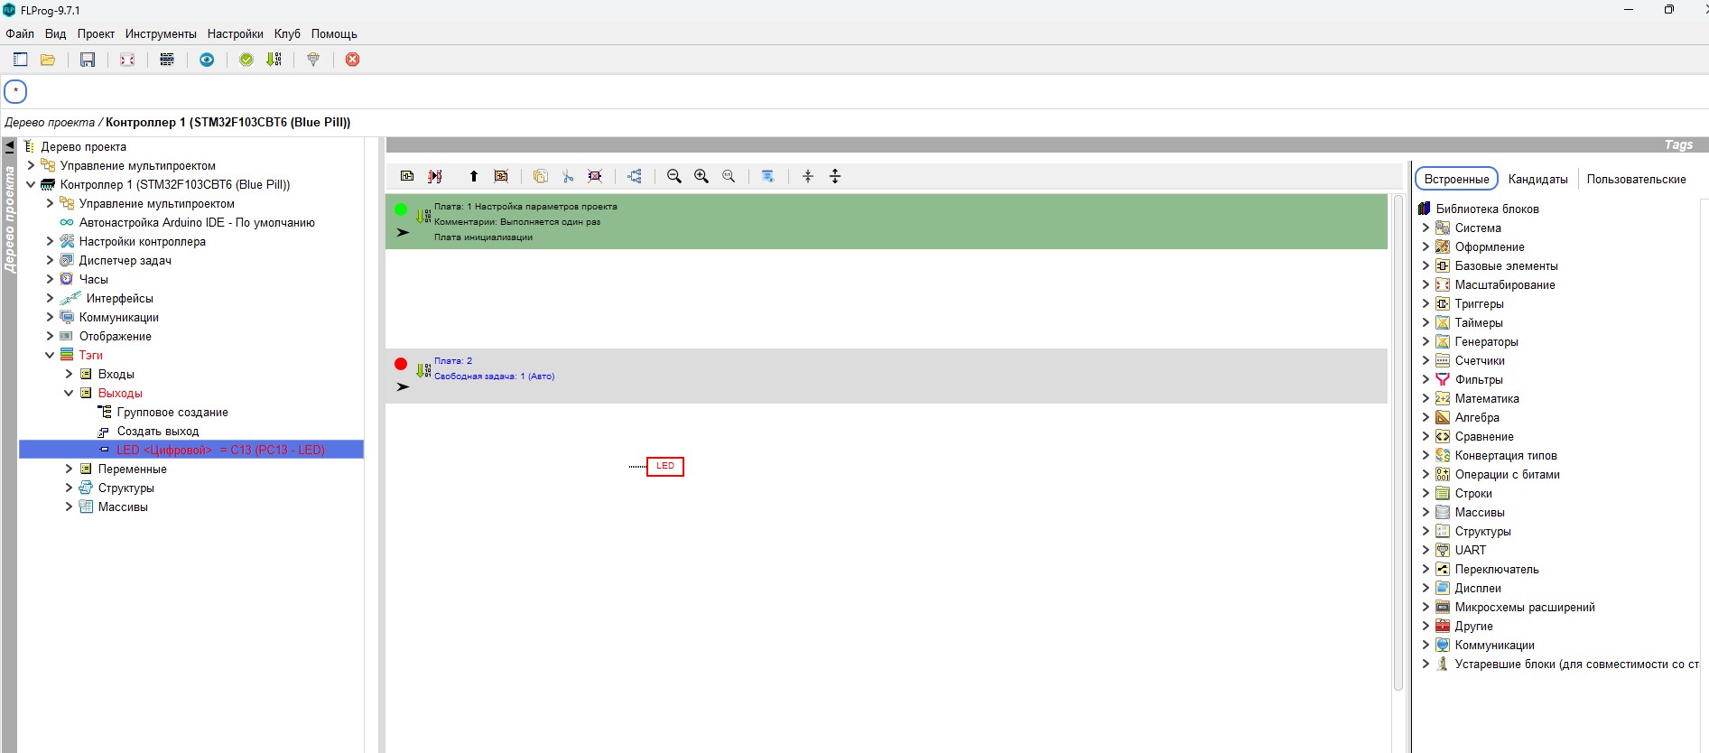Zoom in with the plus magnifier icon
This screenshot has height=753, width=1709.
[701, 176]
